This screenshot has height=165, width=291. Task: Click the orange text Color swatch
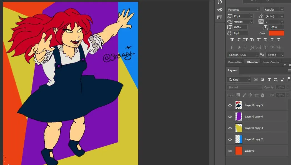pos(277,33)
